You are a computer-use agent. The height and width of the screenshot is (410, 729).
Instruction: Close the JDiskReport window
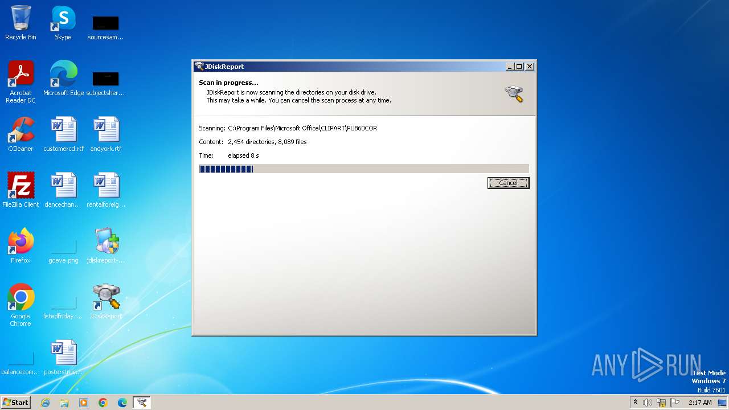click(x=530, y=67)
